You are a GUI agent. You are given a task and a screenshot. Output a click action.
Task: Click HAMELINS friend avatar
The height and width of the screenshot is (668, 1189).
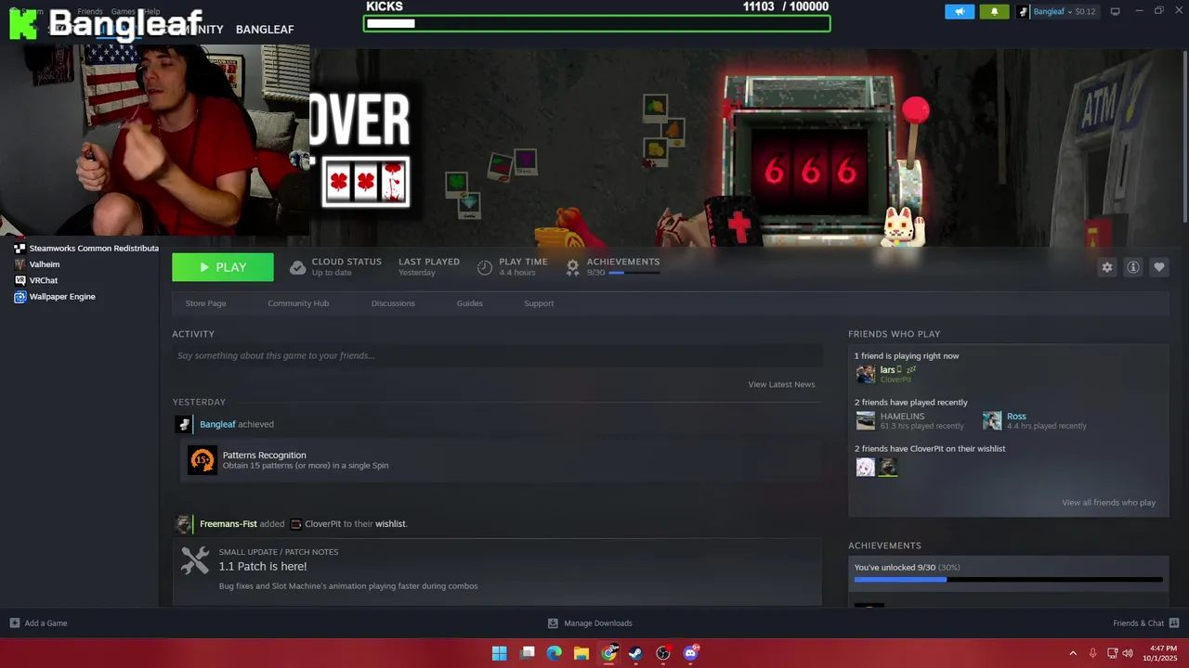pyautogui.click(x=866, y=420)
